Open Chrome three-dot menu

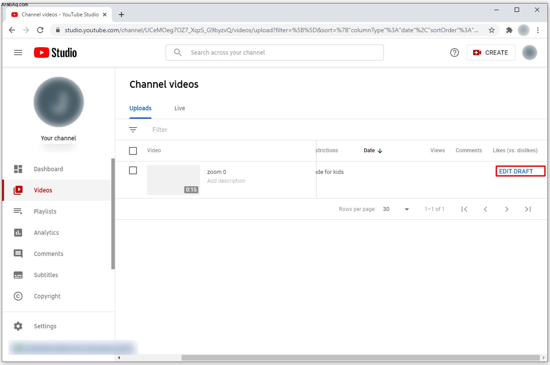tap(538, 30)
